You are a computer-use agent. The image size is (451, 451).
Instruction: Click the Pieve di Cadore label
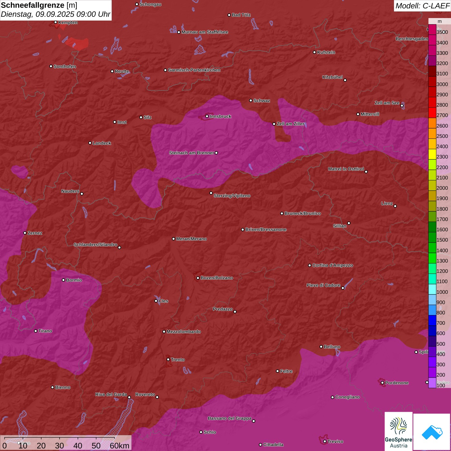click(x=323, y=285)
